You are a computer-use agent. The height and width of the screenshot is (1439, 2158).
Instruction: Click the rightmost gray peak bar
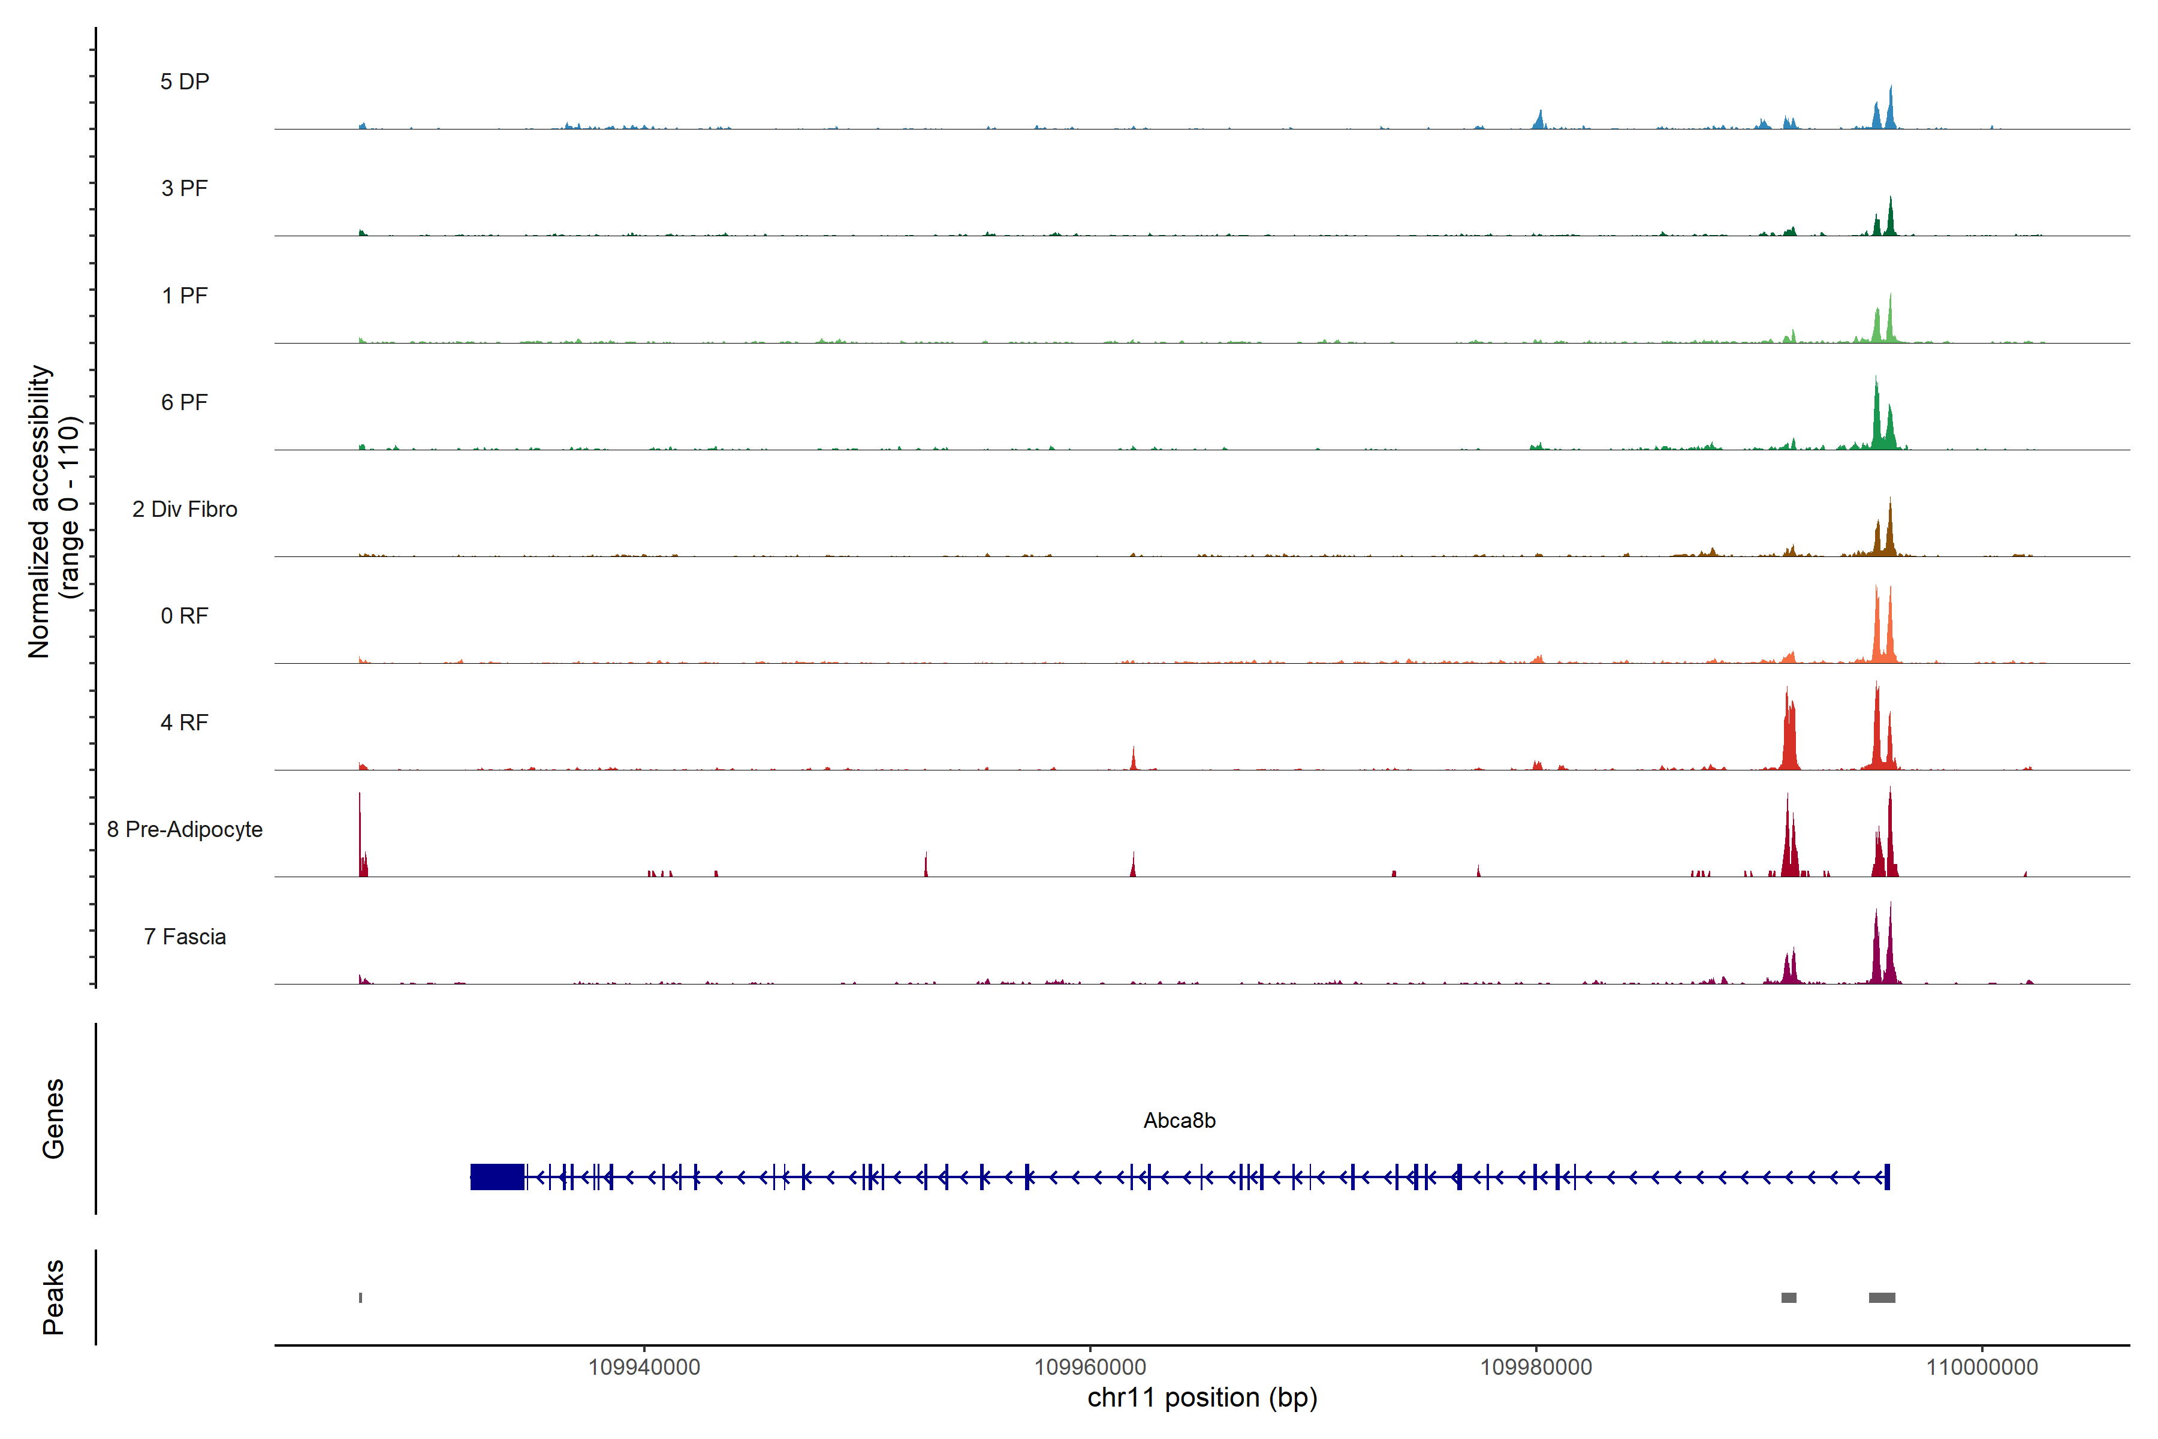(1882, 1297)
